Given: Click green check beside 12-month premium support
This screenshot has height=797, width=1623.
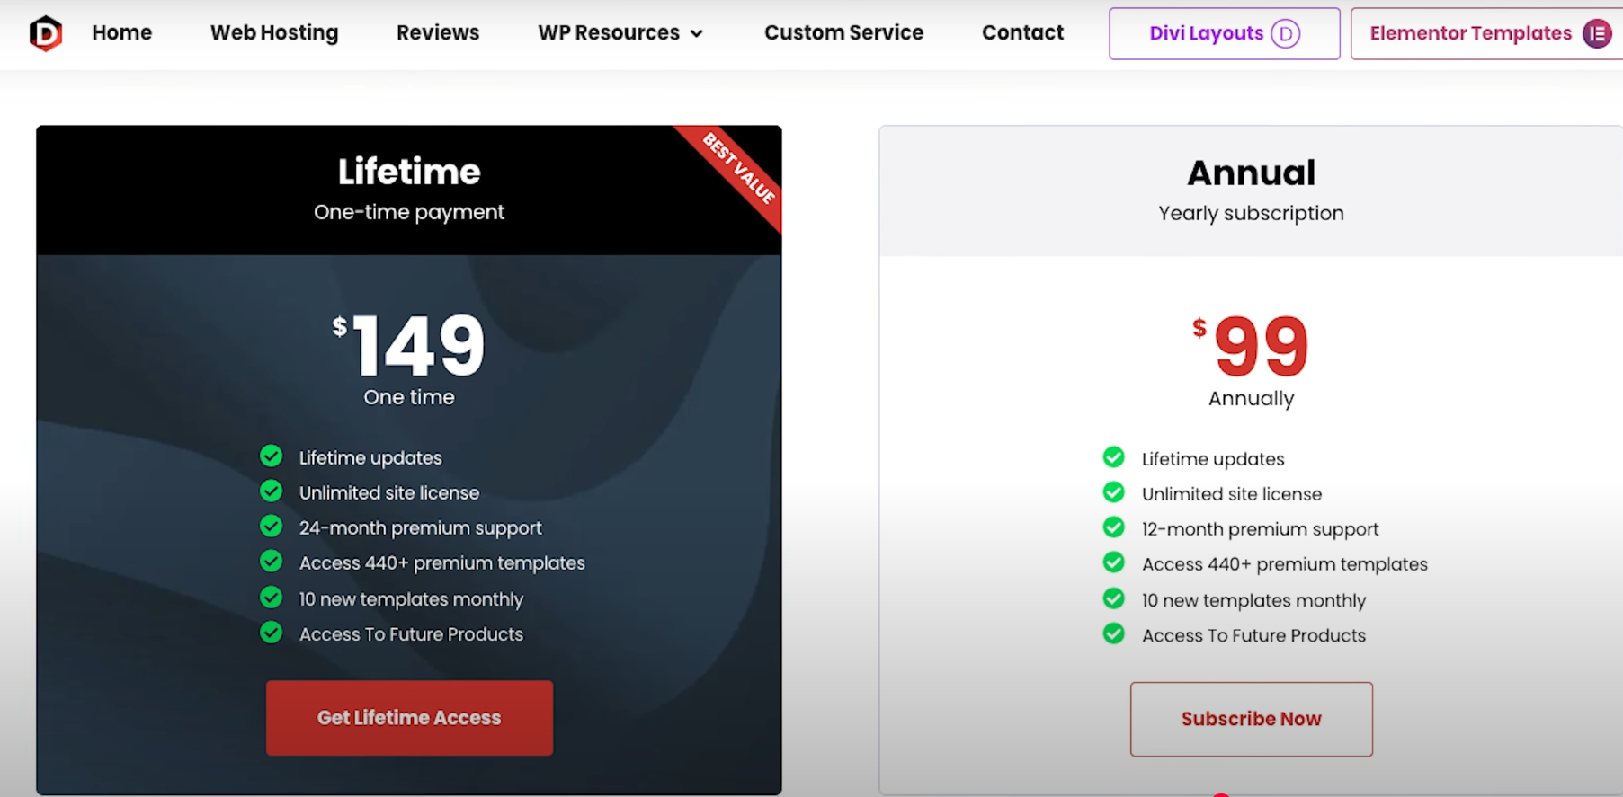Looking at the screenshot, I should (x=1113, y=527).
